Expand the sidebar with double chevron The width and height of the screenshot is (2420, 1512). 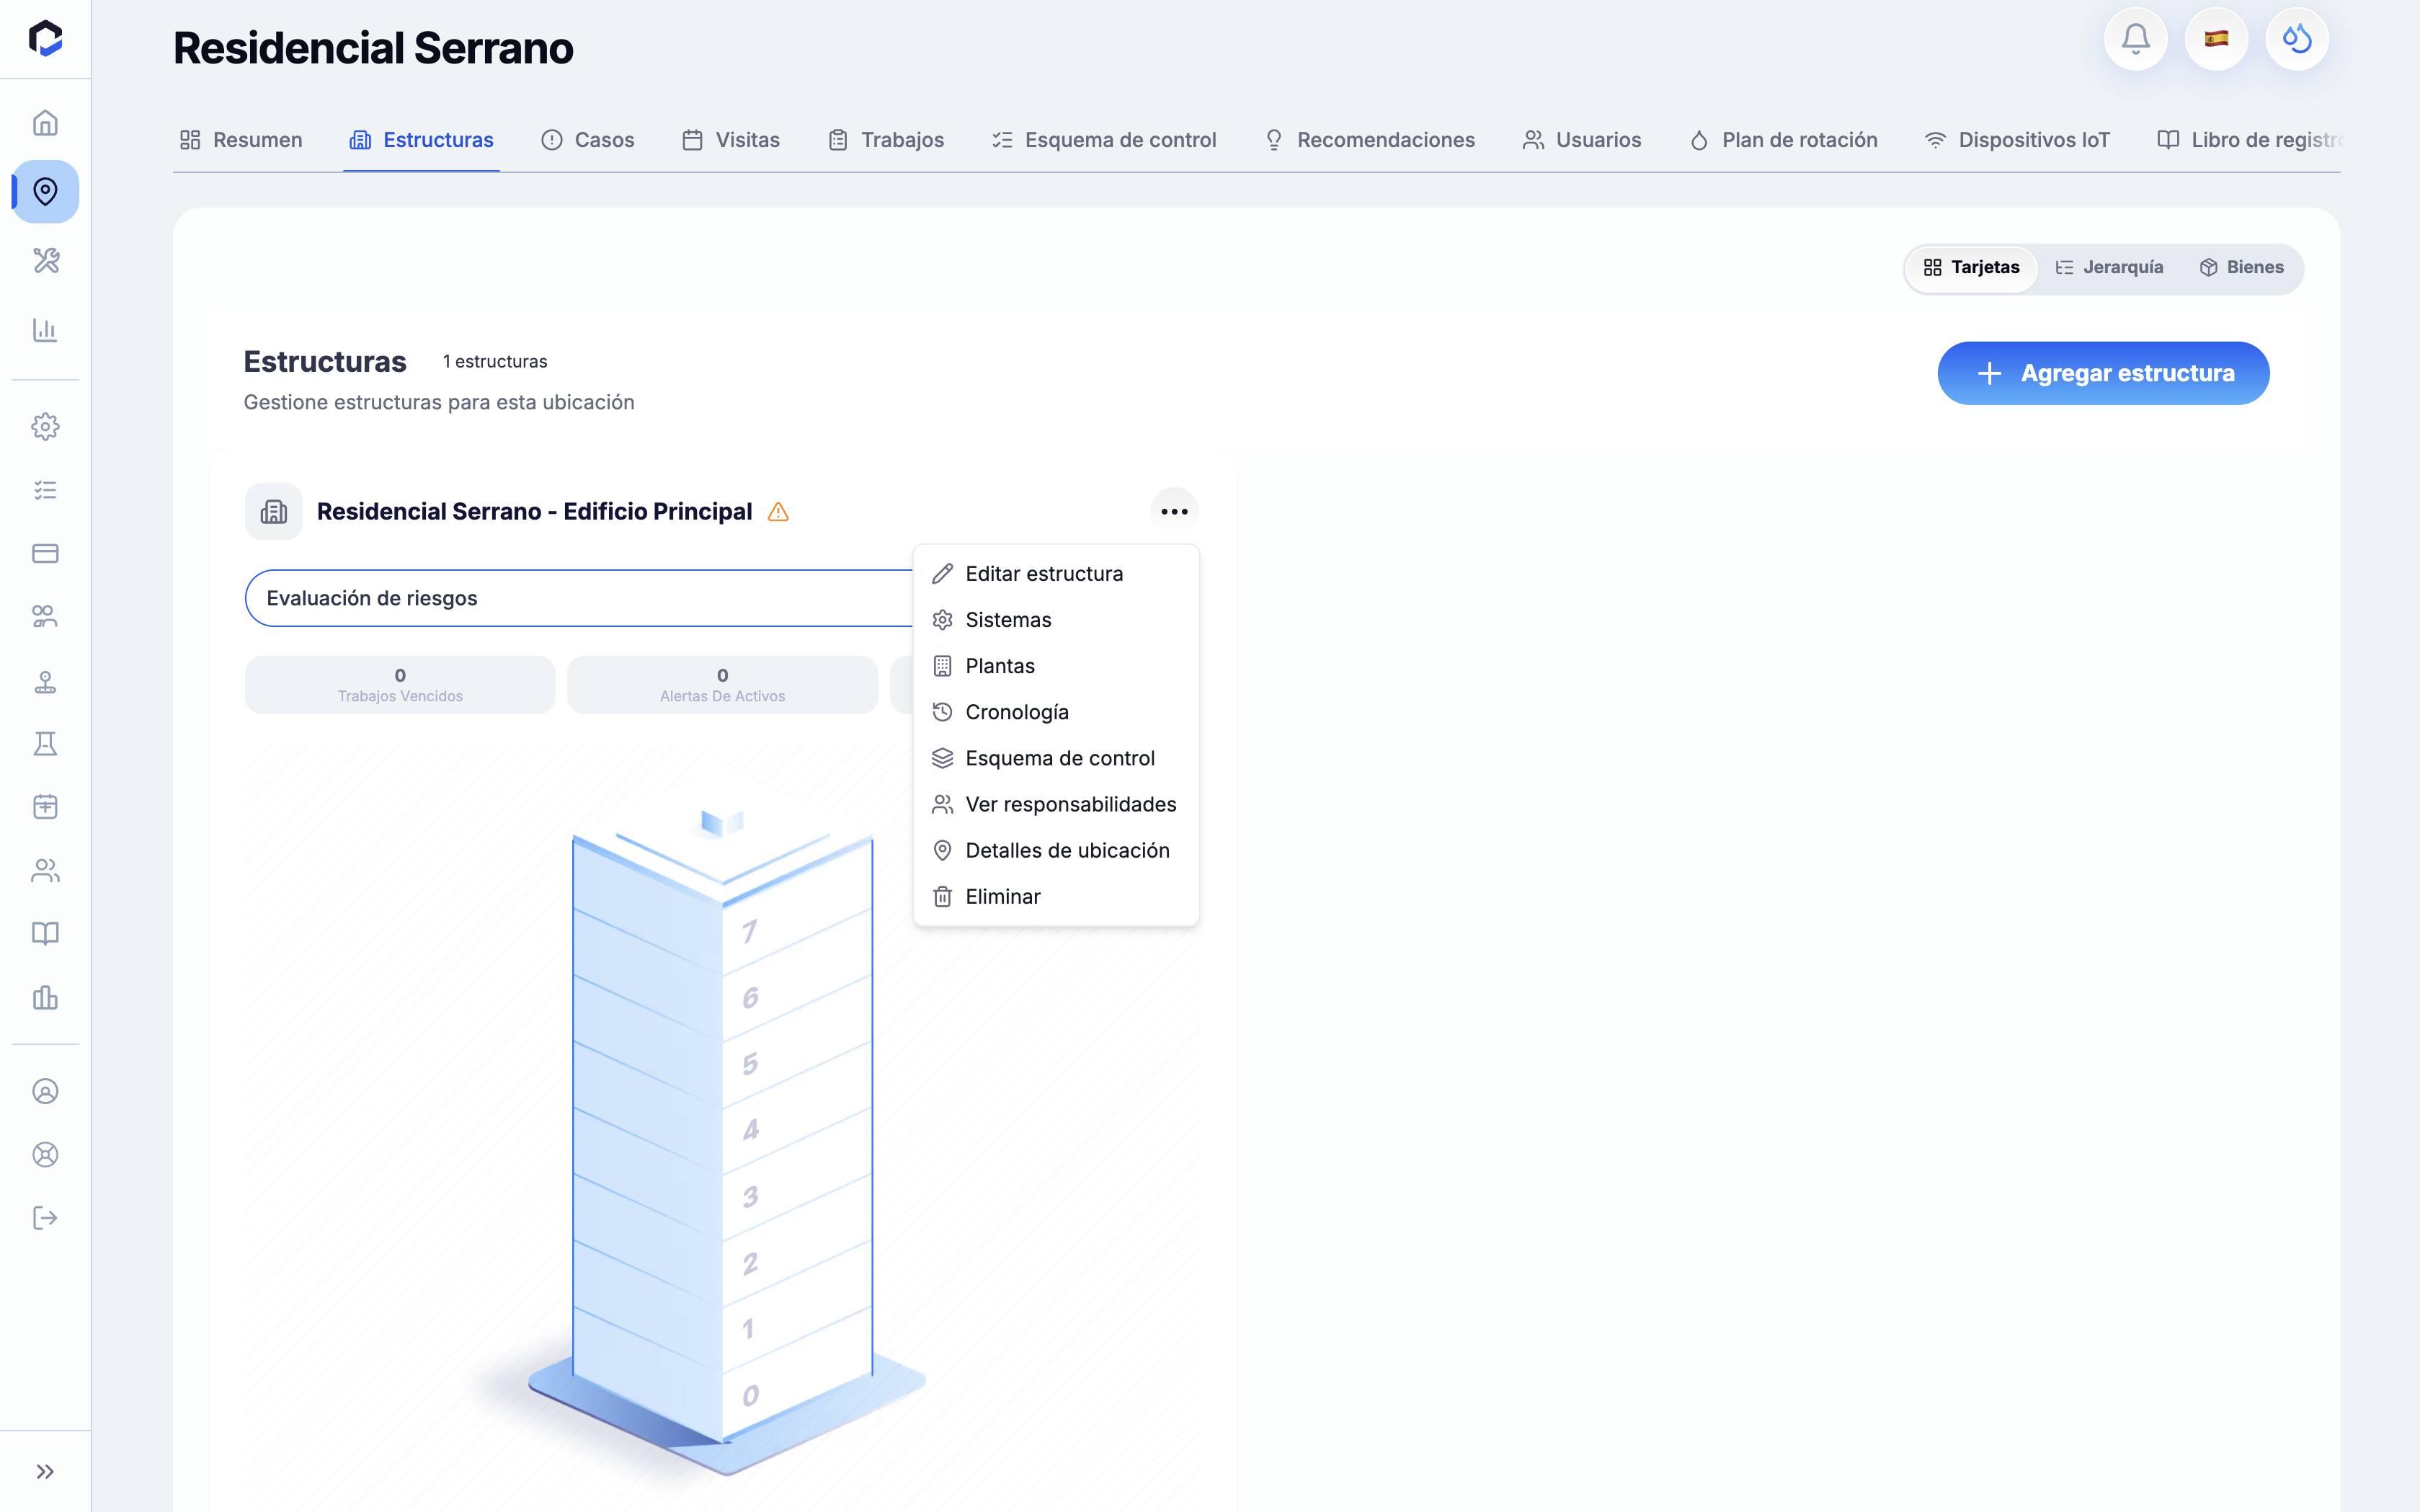(x=45, y=1471)
